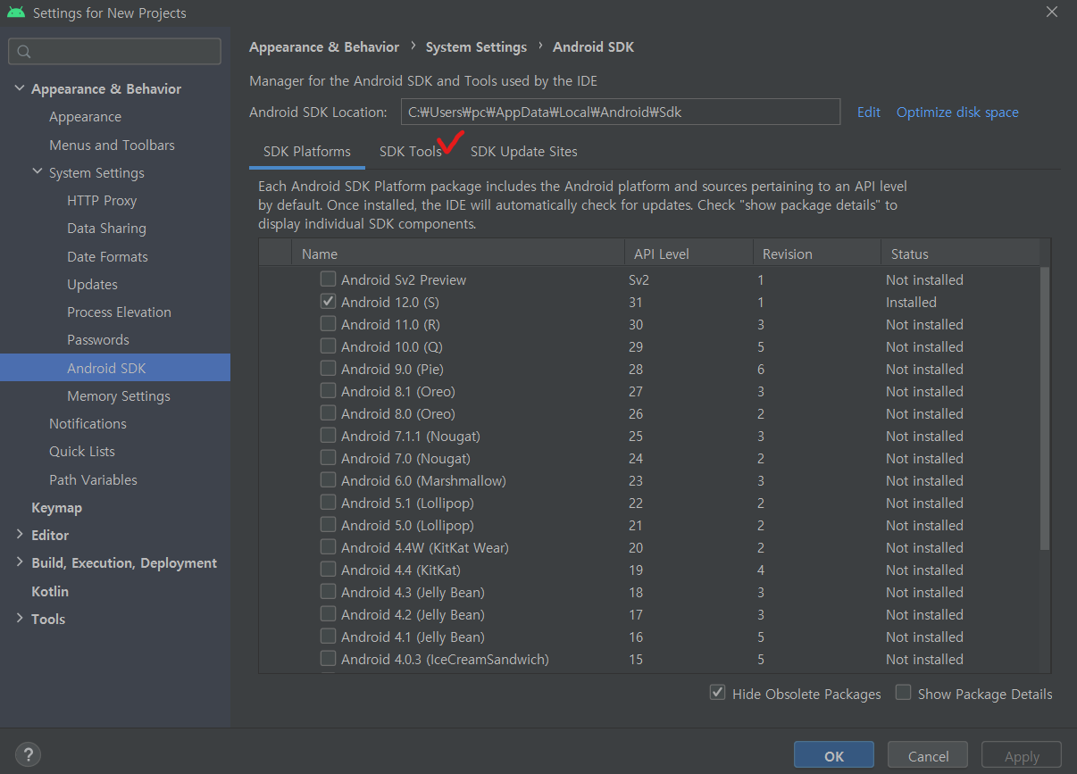Open Data Sharing settings

106,229
